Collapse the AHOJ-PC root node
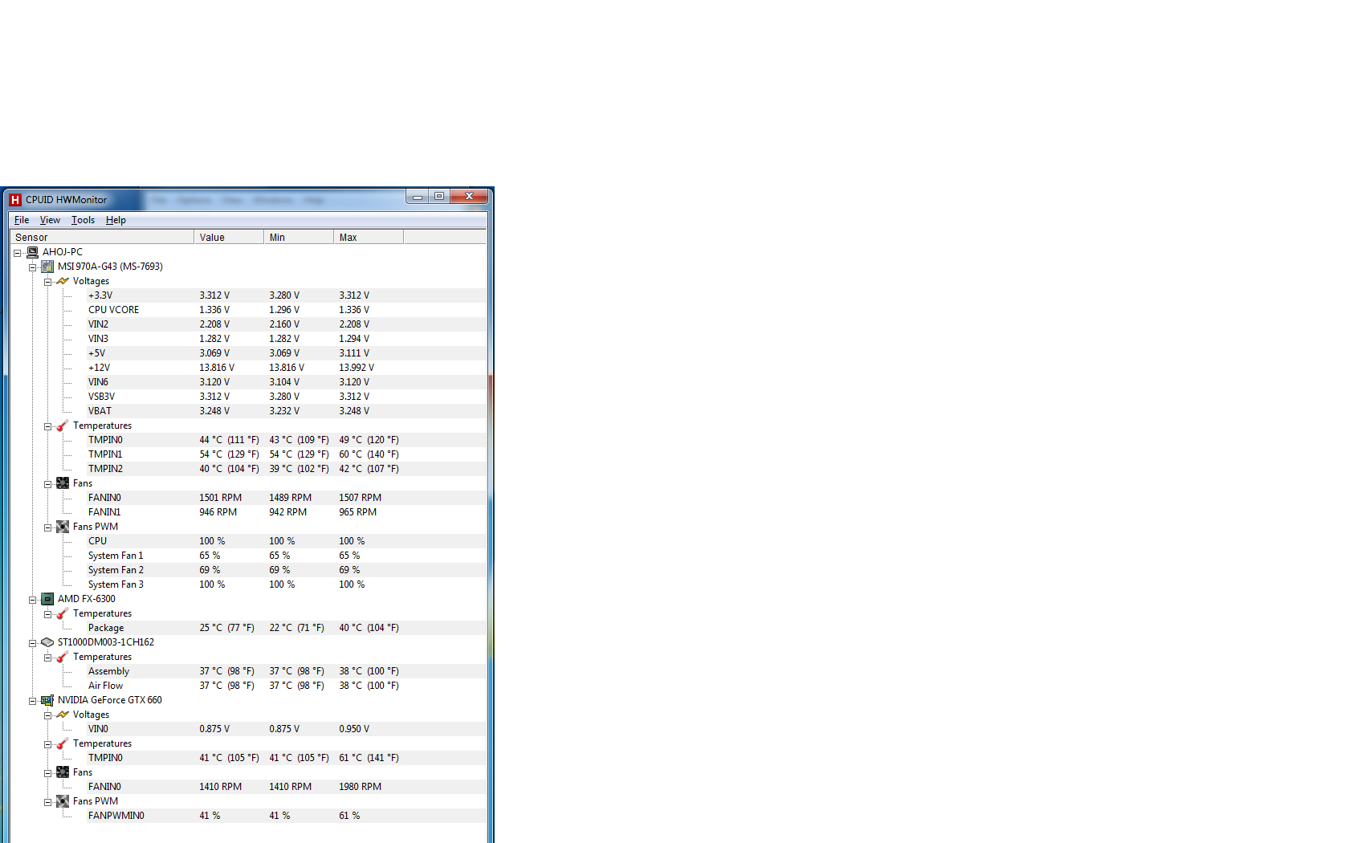Viewport: 1349px width, 843px height. (17, 253)
